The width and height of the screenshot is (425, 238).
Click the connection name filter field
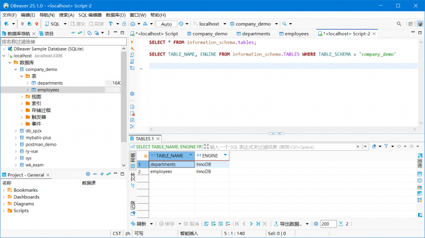(64, 41)
